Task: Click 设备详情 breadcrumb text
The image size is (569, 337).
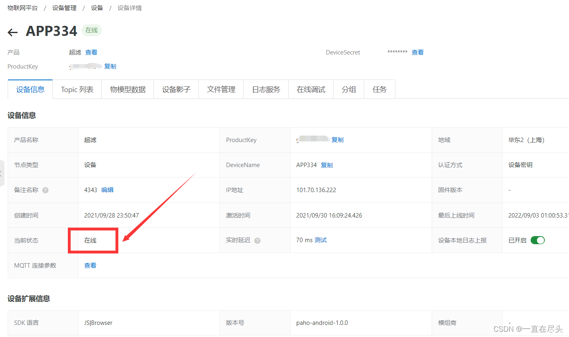Action: pos(130,8)
